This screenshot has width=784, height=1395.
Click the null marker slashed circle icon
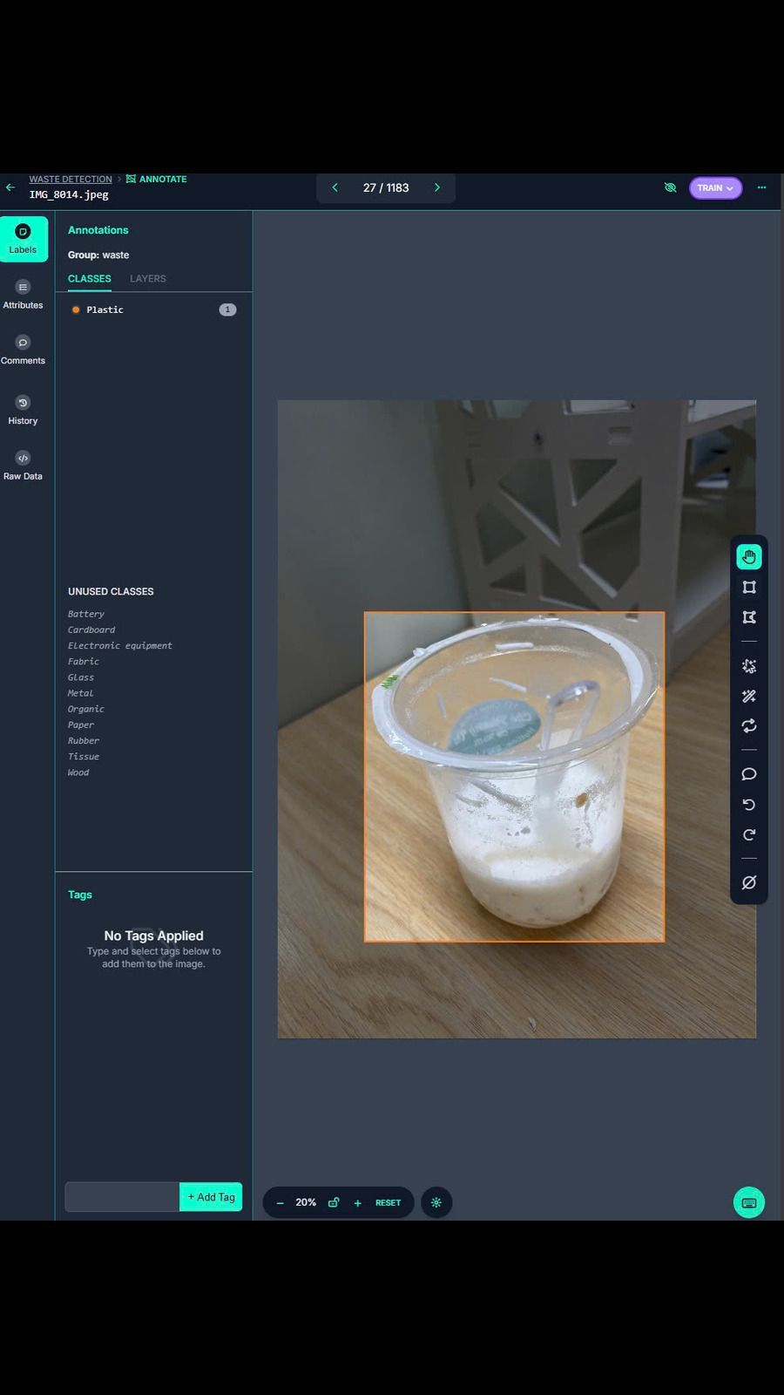(x=748, y=882)
